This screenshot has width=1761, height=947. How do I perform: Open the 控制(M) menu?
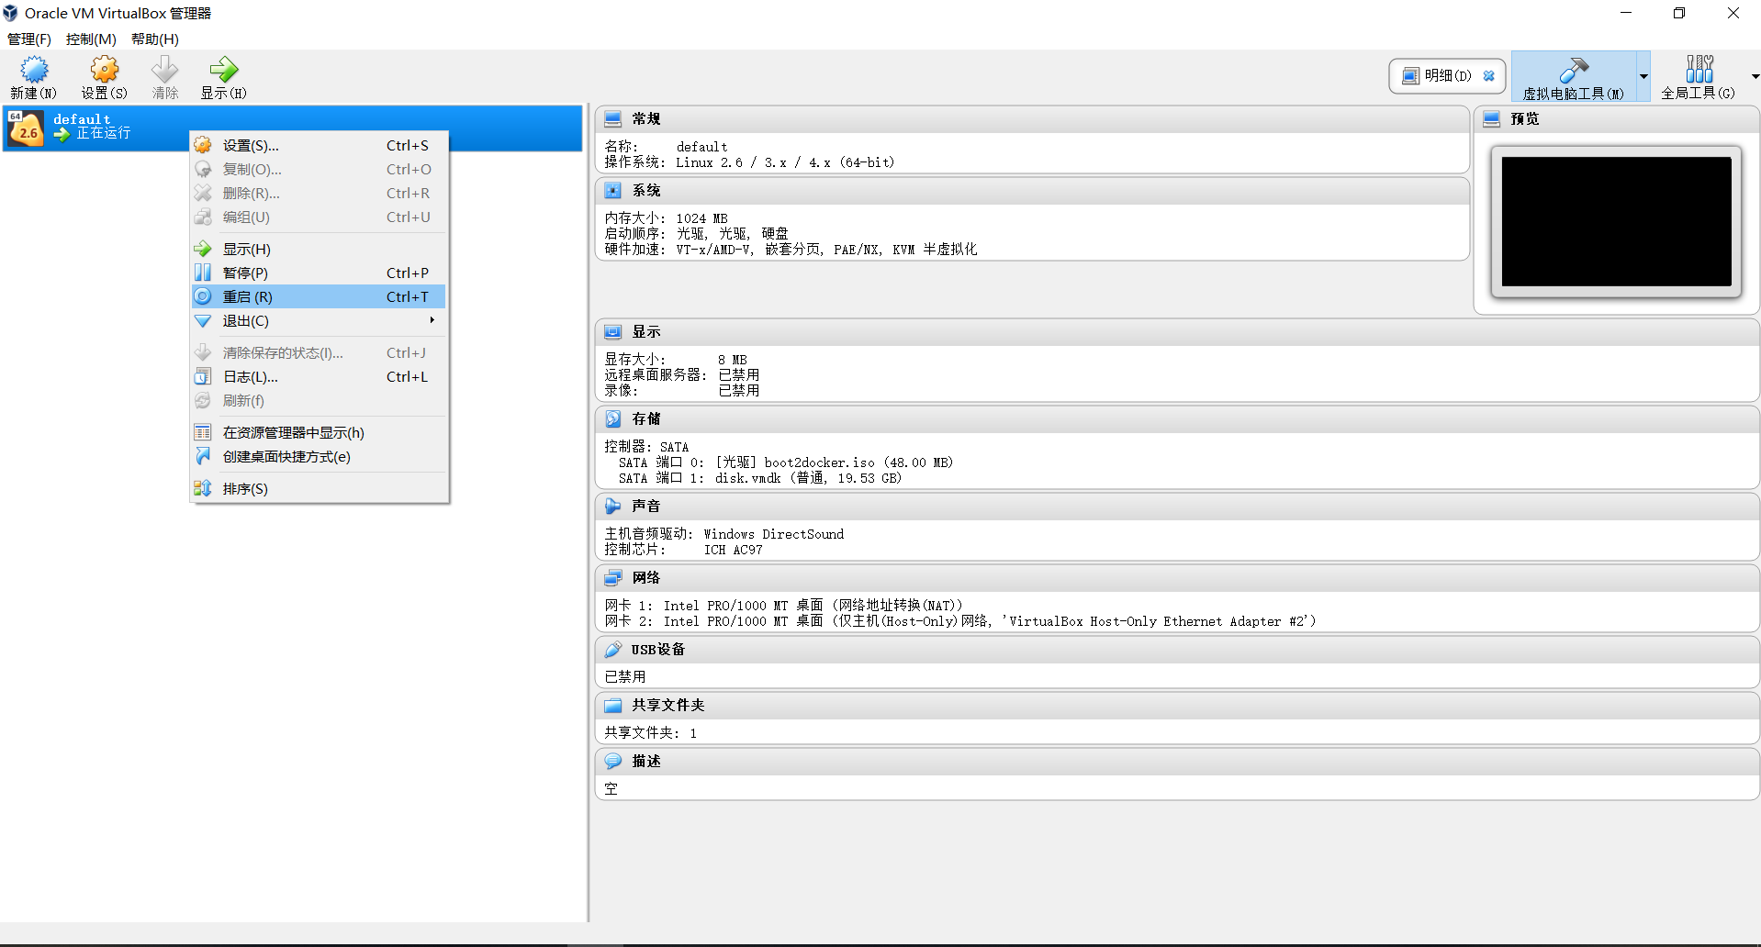pyautogui.click(x=91, y=39)
